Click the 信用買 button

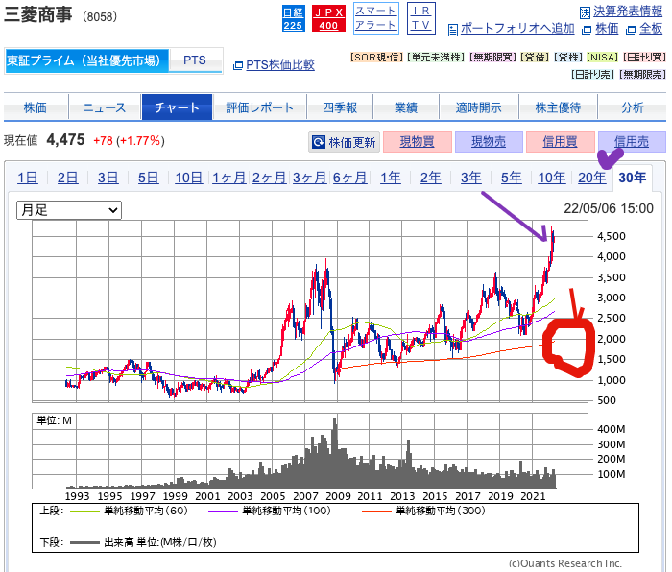(560, 142)
